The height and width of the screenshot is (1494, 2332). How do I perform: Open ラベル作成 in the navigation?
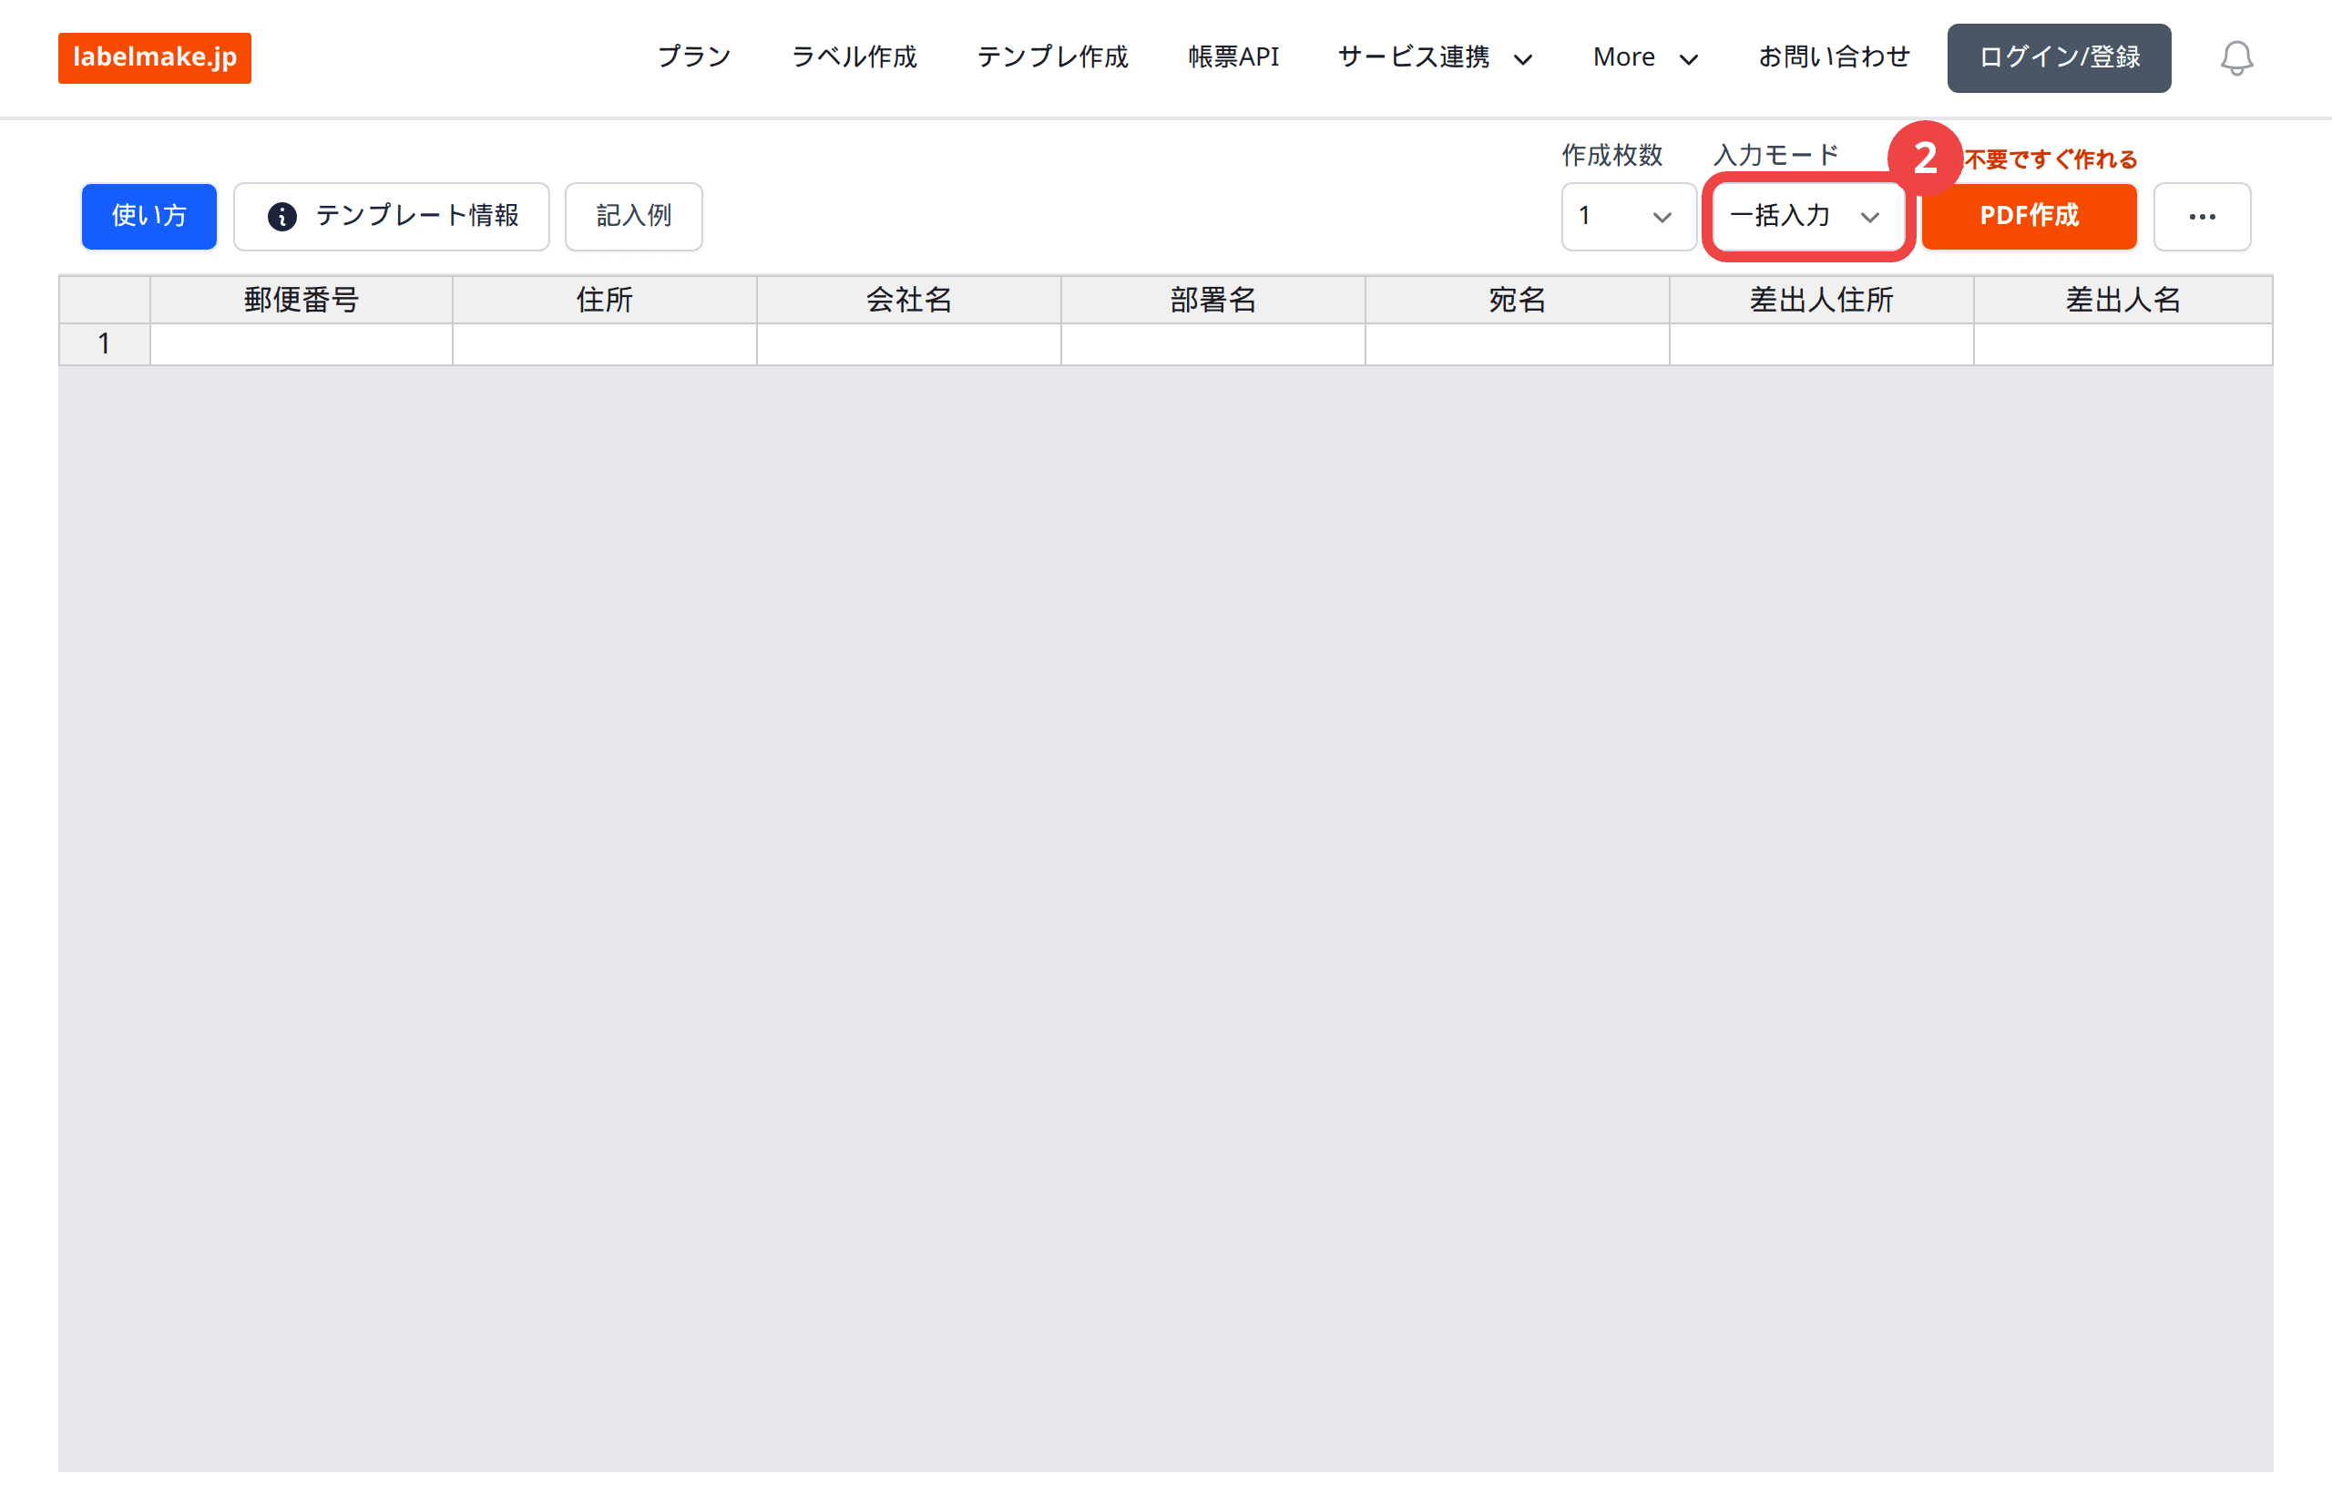(854, 57)
